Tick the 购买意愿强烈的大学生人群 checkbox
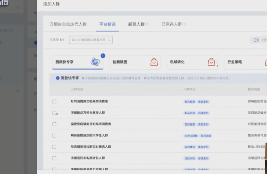267x174 pixels. 54,135
